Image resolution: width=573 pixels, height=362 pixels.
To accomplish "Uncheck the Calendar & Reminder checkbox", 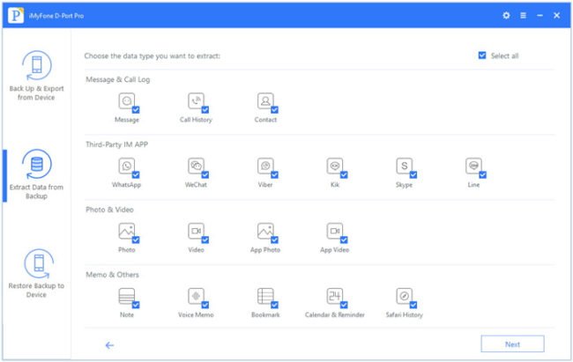I will point(344,305).
